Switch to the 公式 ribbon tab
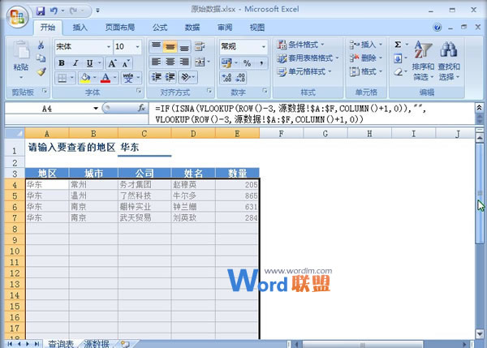The width and height of the screenshot is (487, 348). pyautogui.click(x=160, y=28)
